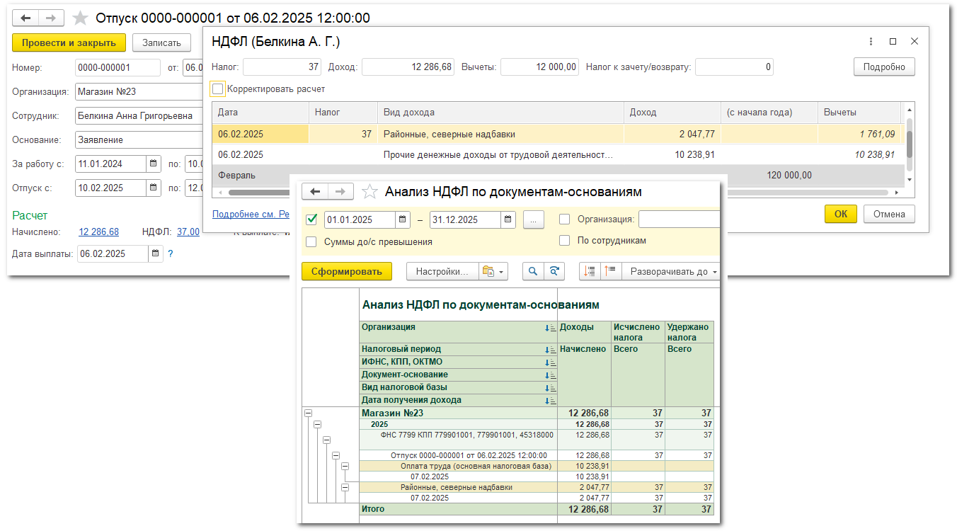Check the По сотрудникам option
This screenshot has width=957, height=531.
[564, 241]
